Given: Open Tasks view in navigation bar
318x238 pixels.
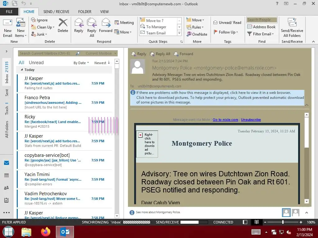Looking at the screenshot, I should point(7,200).
